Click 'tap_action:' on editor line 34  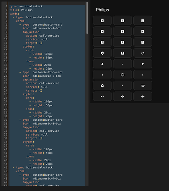point(32,127)
